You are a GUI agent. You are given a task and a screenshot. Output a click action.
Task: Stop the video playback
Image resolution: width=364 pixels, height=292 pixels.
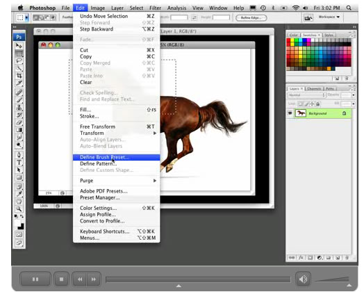(61, 279)
